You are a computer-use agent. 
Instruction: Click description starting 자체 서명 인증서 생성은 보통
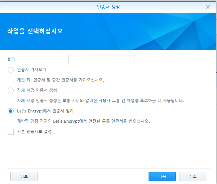pyautogui.click(x=100, y=100)
